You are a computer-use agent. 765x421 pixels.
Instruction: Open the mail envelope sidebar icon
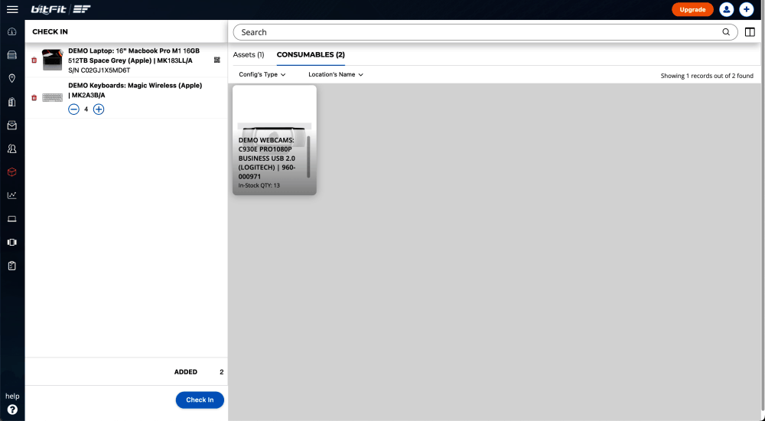tap(12, 125)
